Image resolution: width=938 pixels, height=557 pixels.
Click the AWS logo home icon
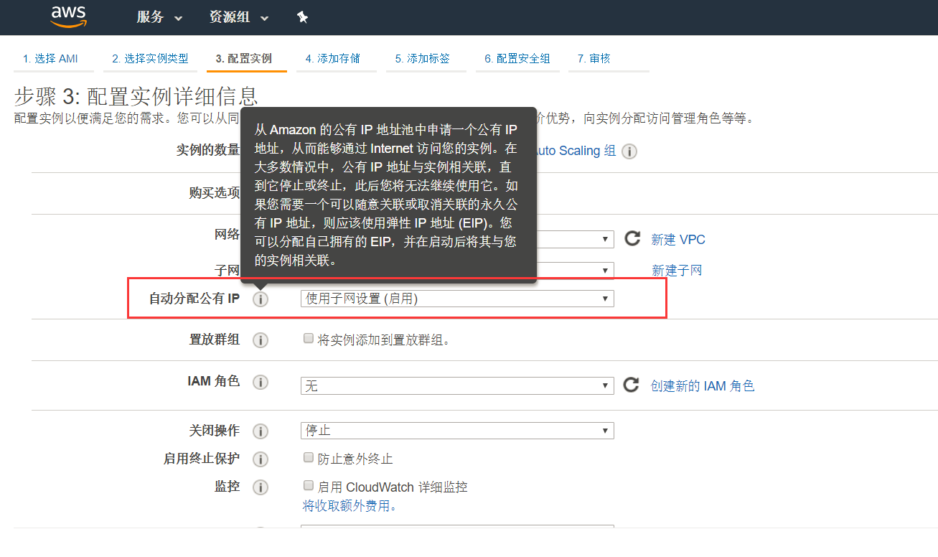coord(68,17)
